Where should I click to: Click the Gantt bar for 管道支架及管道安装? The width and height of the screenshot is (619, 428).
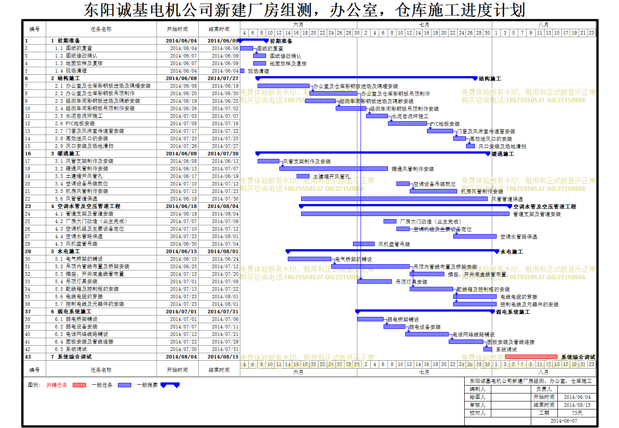click(405, 214)
